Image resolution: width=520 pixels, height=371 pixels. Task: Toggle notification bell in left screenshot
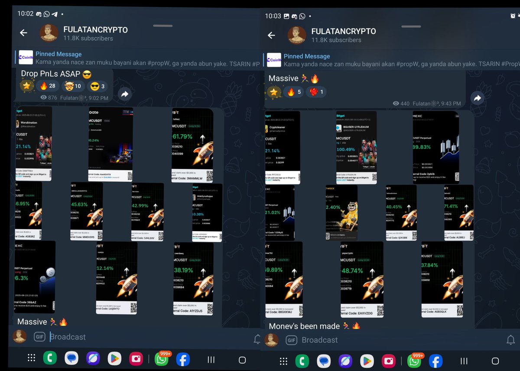click(257, 339)
